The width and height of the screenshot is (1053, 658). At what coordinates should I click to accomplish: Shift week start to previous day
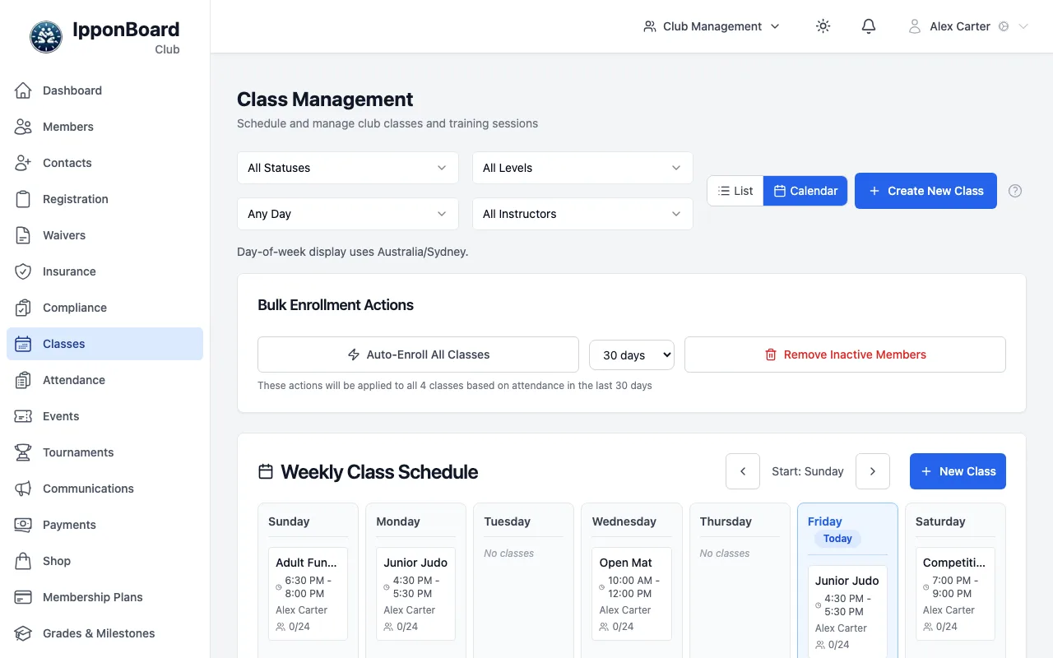pos(743,471)
